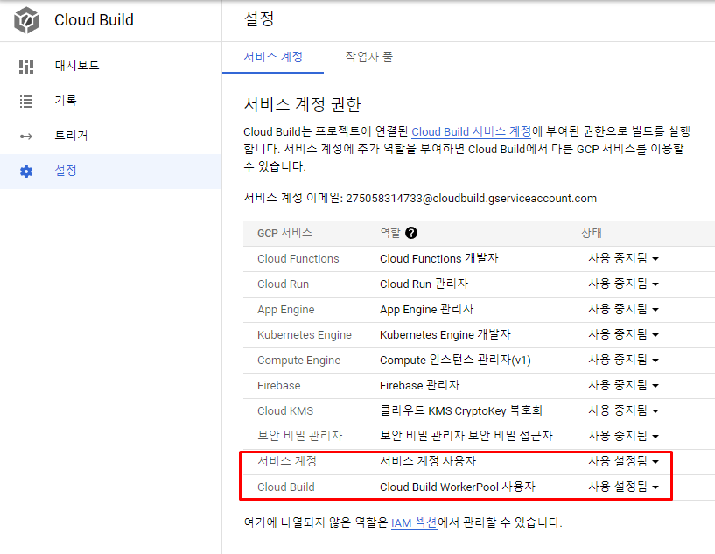Click the Cloud Run 관리자 role

(x=424, y=284)
